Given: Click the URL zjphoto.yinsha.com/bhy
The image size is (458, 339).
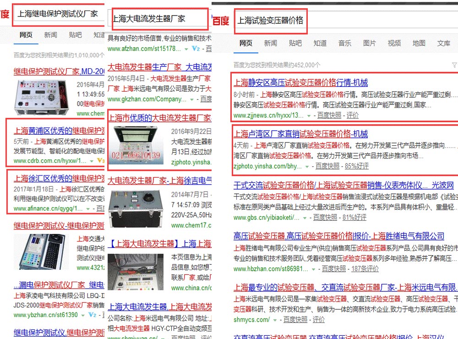Looking at the screenshot, I should click(x=267, y=166).
